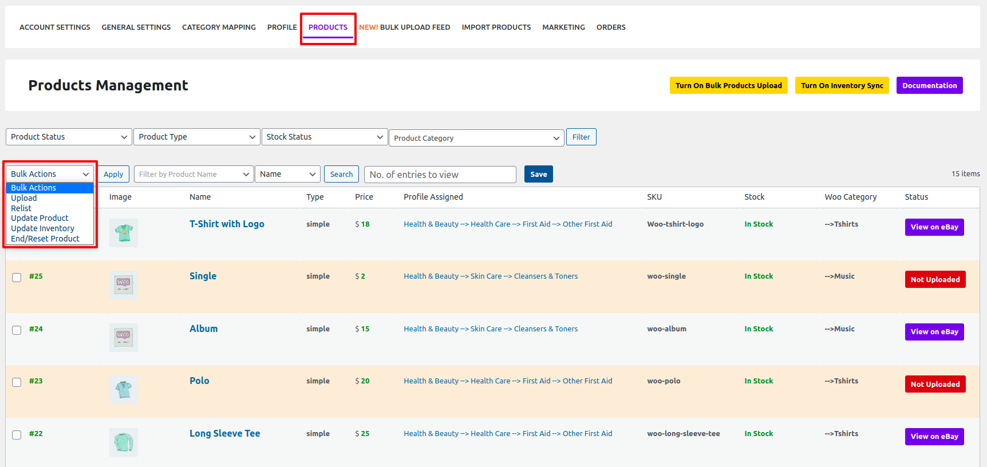The image size is (987, 467).
Task: Open the Polo product name link
Action: click(199, 381)
